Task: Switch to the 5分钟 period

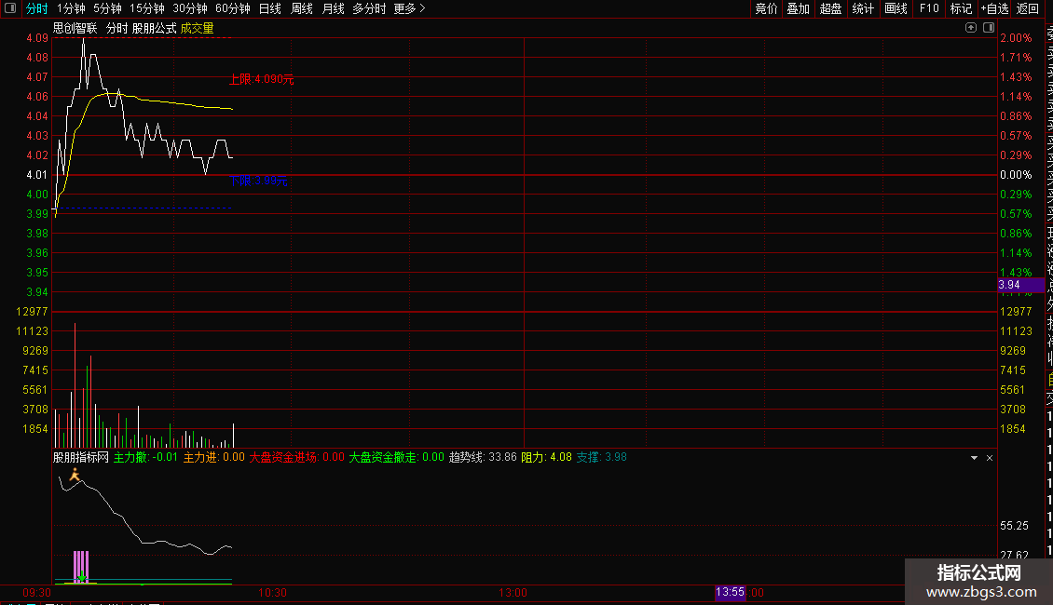Action: click(x=107, y=8)
